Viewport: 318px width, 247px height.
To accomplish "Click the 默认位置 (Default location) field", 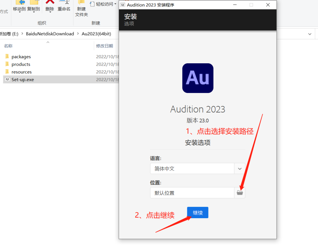I will coord(191,193).
